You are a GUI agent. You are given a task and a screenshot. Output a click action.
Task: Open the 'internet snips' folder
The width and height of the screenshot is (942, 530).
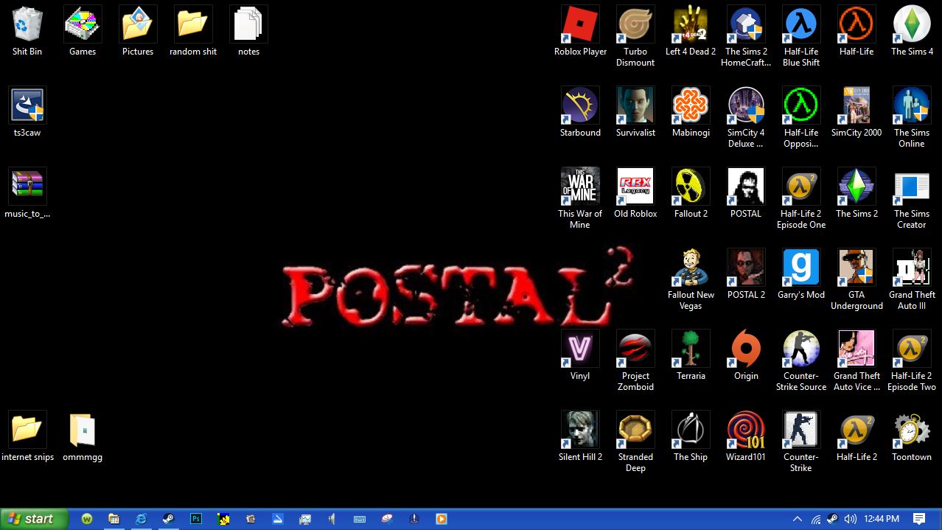27,430
